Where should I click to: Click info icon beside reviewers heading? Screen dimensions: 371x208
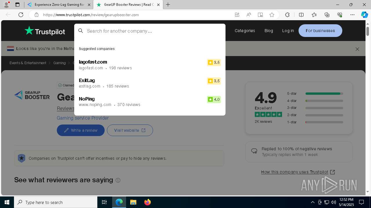click(118, 180)
